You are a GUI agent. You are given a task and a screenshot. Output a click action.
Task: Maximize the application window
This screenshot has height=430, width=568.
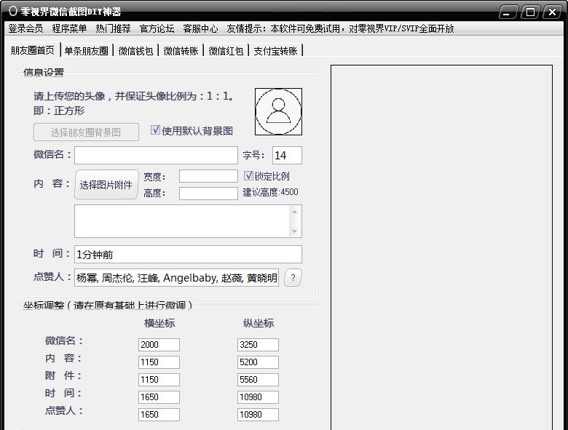(530, 12)
